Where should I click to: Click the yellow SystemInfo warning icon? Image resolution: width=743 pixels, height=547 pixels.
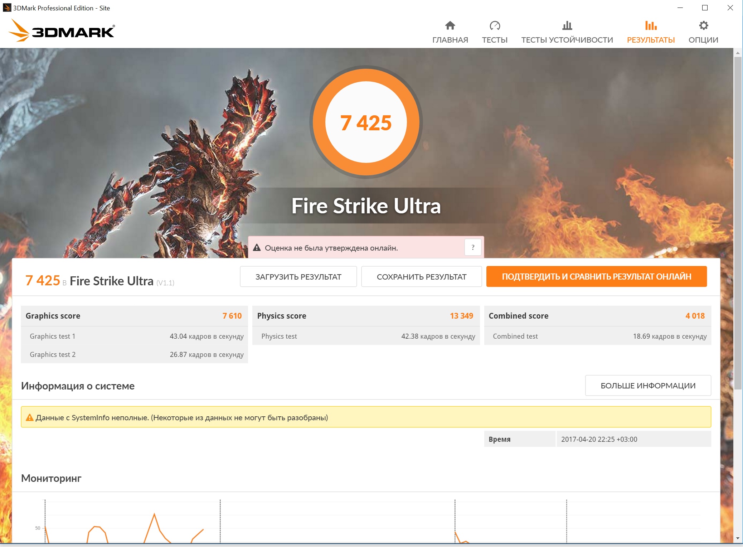tap(30, 417)
